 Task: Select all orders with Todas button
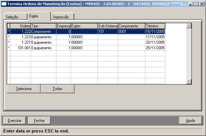click(57, 89)
